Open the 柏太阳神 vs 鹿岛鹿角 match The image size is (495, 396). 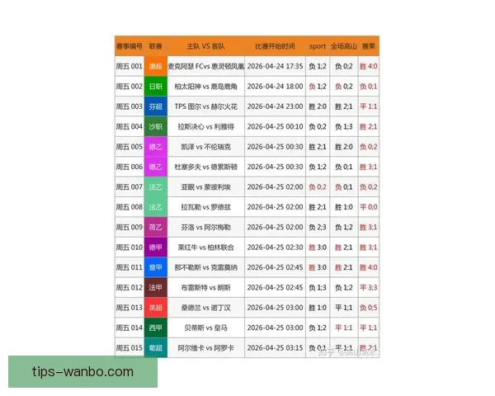click(x=205, y=87)
